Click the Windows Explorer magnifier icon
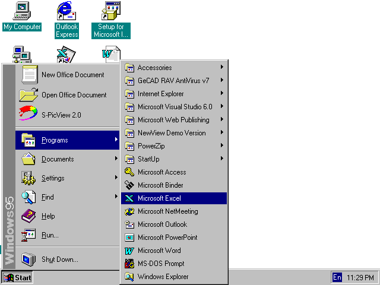Image resolution: width=380 pixels, height=285 pixels. [129, 277]
